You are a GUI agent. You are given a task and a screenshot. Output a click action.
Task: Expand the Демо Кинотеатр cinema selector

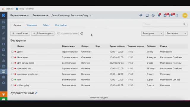click(71, 15)
